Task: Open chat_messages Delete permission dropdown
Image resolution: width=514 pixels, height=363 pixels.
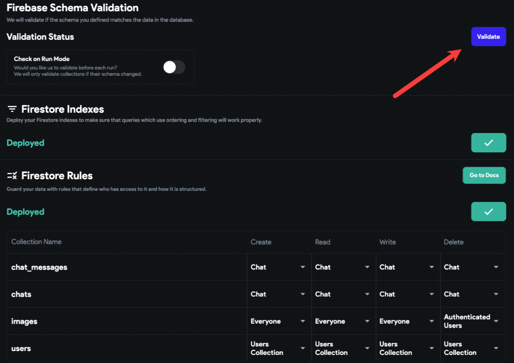Action: tap(472, 267)
